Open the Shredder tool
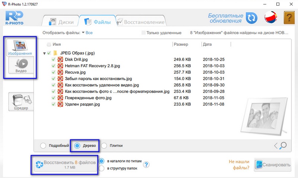 pos(21,101)
